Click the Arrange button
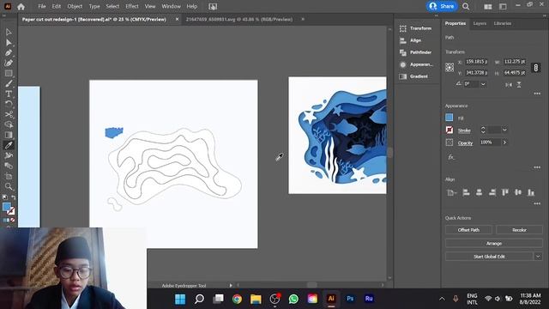The width and height of the screenshot is (549, 309). pos(494,243)
